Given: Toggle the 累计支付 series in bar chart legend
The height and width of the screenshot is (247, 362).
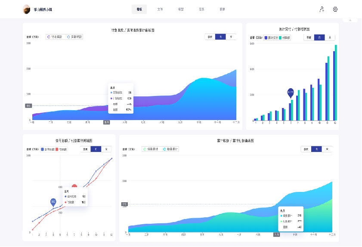Looking at the screenshot, I should coord(272,38).
